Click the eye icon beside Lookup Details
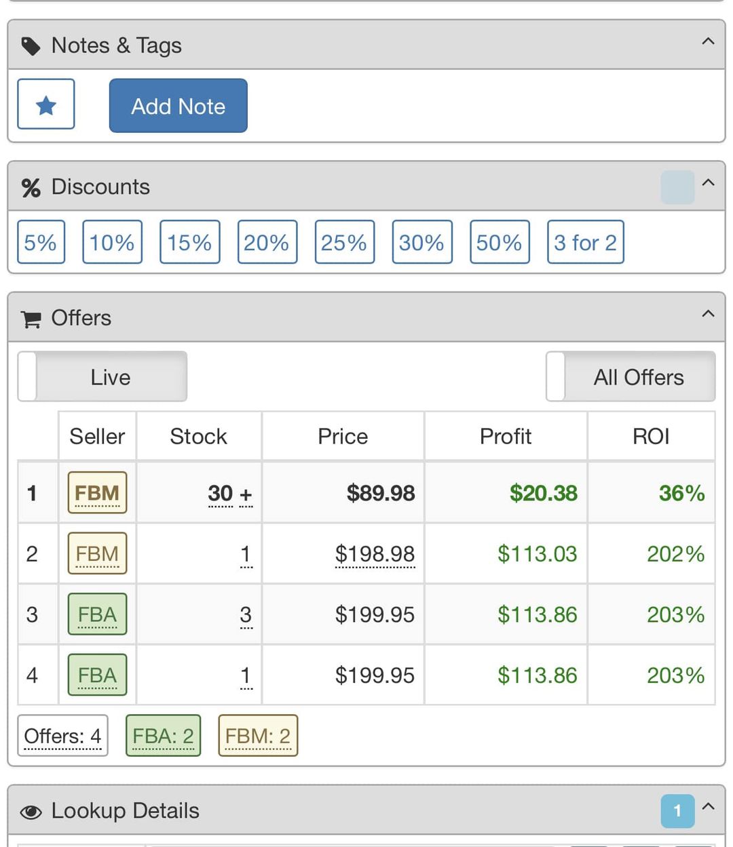Viewport: 733px width, 847px height. point(31,812)
